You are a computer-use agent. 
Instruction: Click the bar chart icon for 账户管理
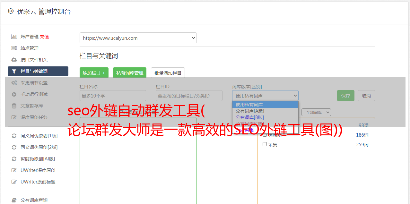coord(14,37)
